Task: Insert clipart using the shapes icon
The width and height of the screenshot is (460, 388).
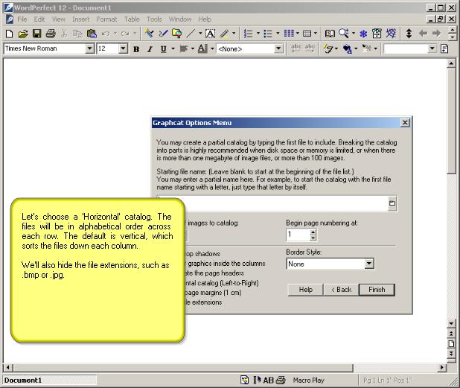Action: click(x=176, y=34)
